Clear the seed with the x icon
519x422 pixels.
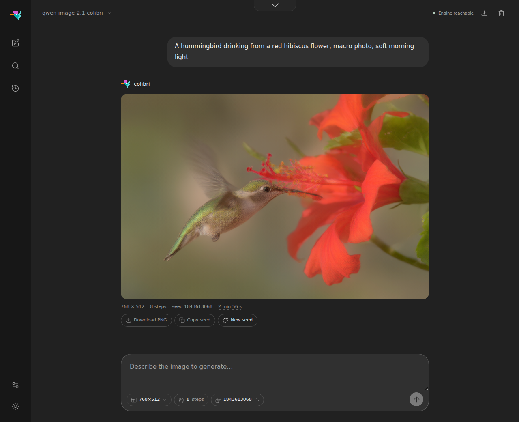click(258, 400)
